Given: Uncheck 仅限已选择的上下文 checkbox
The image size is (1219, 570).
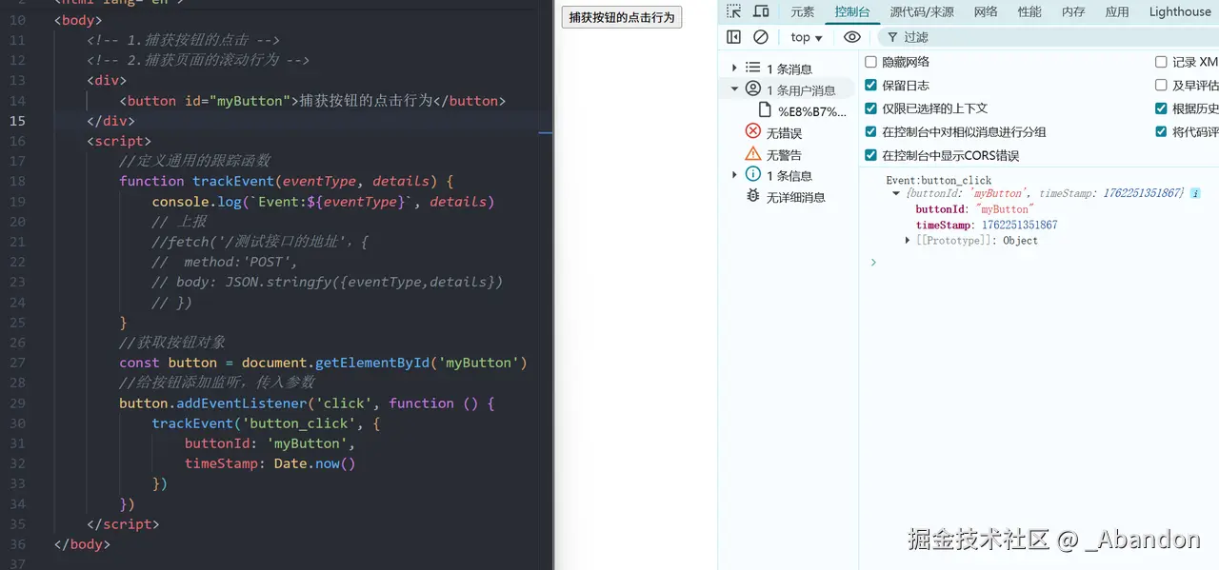Looking at the screenshot, I should coord(870,108).
